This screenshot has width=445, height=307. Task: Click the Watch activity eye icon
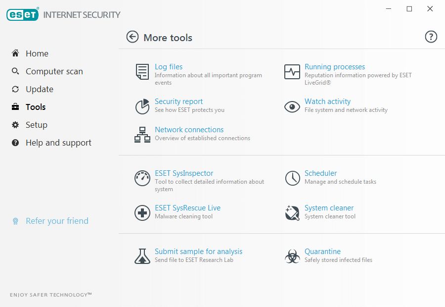(292, 107)
